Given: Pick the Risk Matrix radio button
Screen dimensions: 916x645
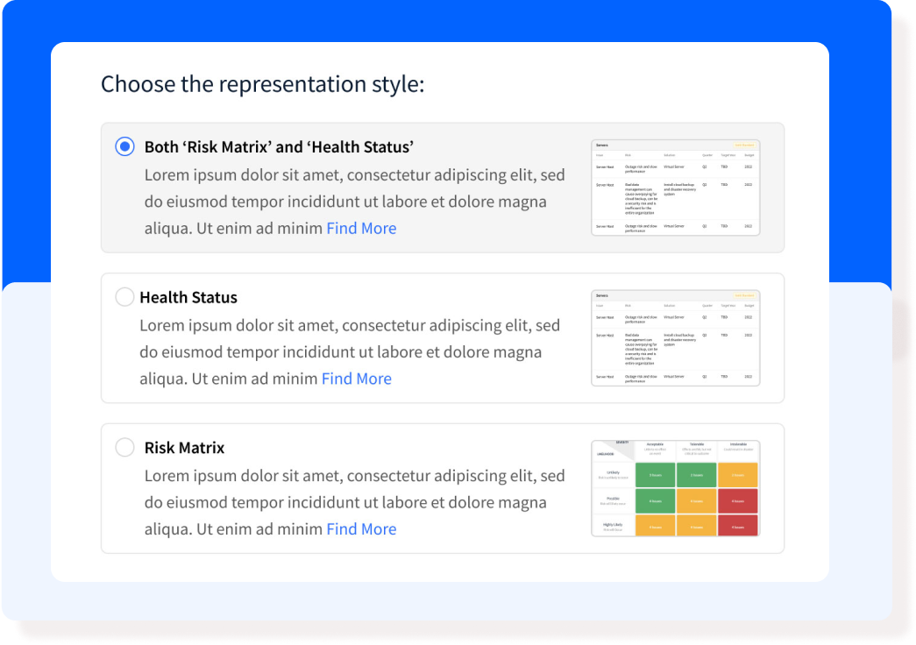Looking at the screenshot, I should (124, 448).
